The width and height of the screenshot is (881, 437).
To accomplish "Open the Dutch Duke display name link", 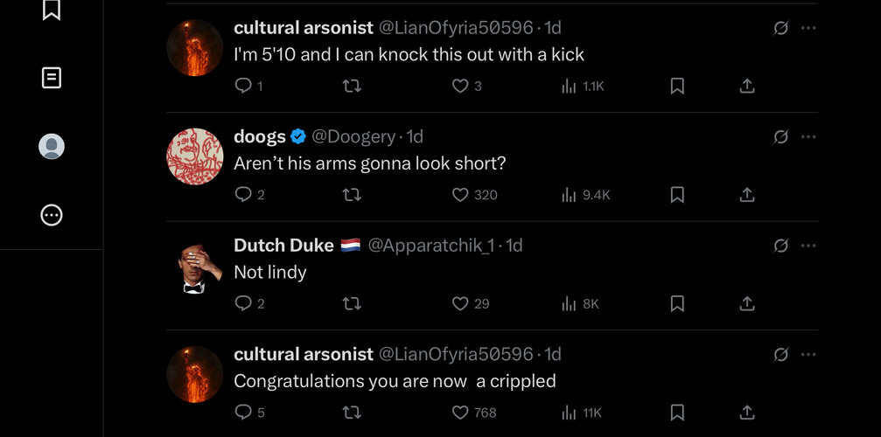I will point(283,245).
